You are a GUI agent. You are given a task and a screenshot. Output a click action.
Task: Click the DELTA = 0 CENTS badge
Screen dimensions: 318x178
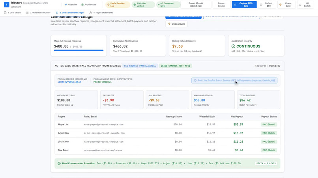(x=266, y=163)
